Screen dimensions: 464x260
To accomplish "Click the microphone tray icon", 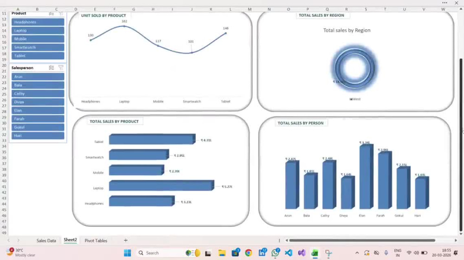I will pyautogui.click(x=386, y=253).
